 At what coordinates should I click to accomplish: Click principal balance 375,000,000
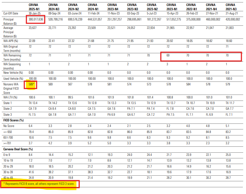click(x=193, y=19)
